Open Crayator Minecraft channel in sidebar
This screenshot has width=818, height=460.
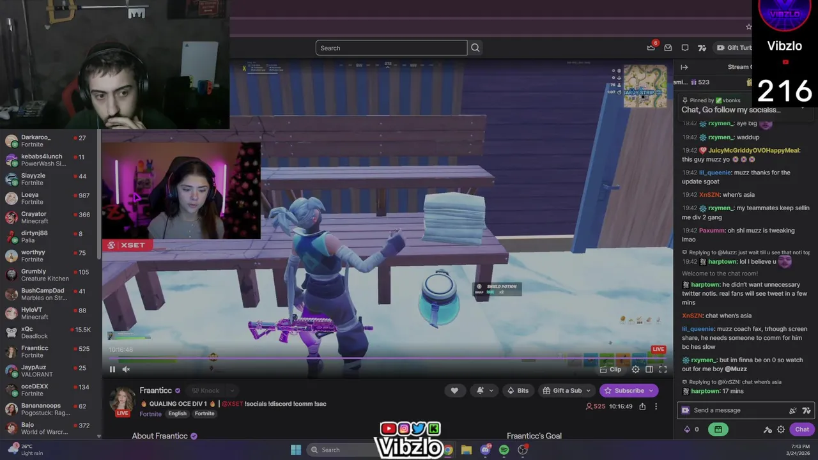tap(49, 217)
